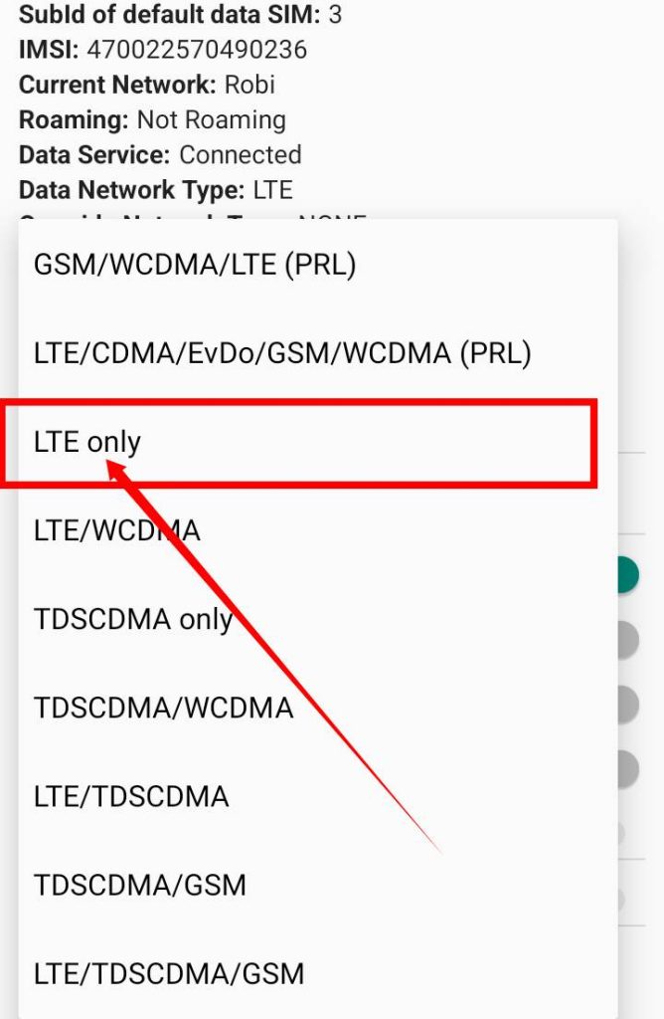Select the LTE only option

(87, 442)
